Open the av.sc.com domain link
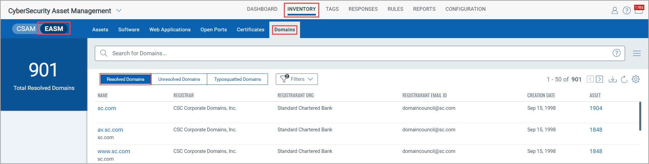The image size is (649, 164). coord(110,130)
